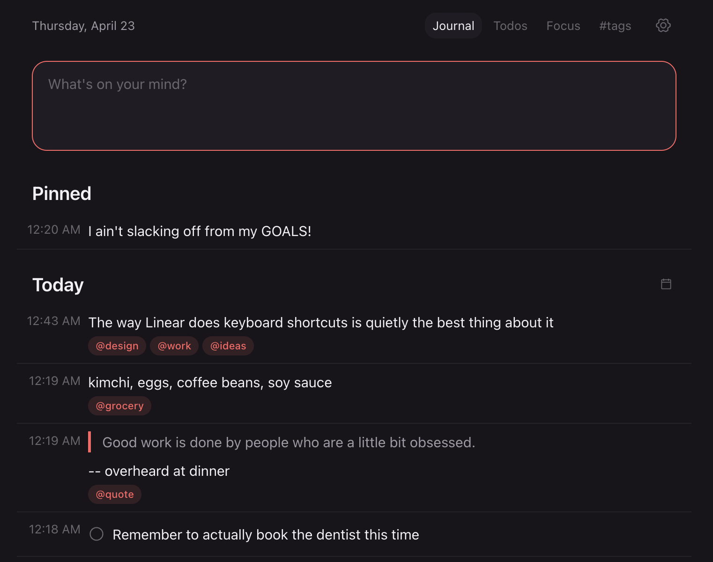Mark the dentist reminder todo as done
Image resolution: width=713 pixels, height=562 pixels.
pyautogui.click(x=97, y=534)
